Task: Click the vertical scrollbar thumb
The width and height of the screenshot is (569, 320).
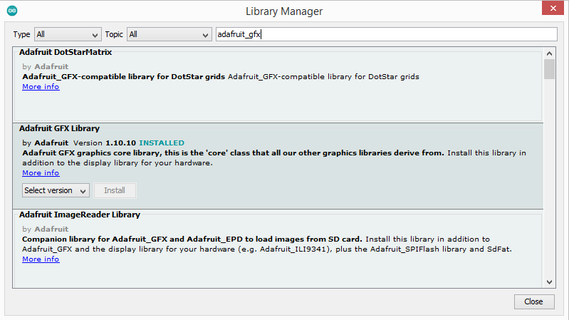Action: point(549,69)
